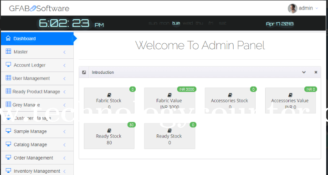Click the book icon on Accessories Value card
Screen dimensions: 328x175
tap(290, 95)
